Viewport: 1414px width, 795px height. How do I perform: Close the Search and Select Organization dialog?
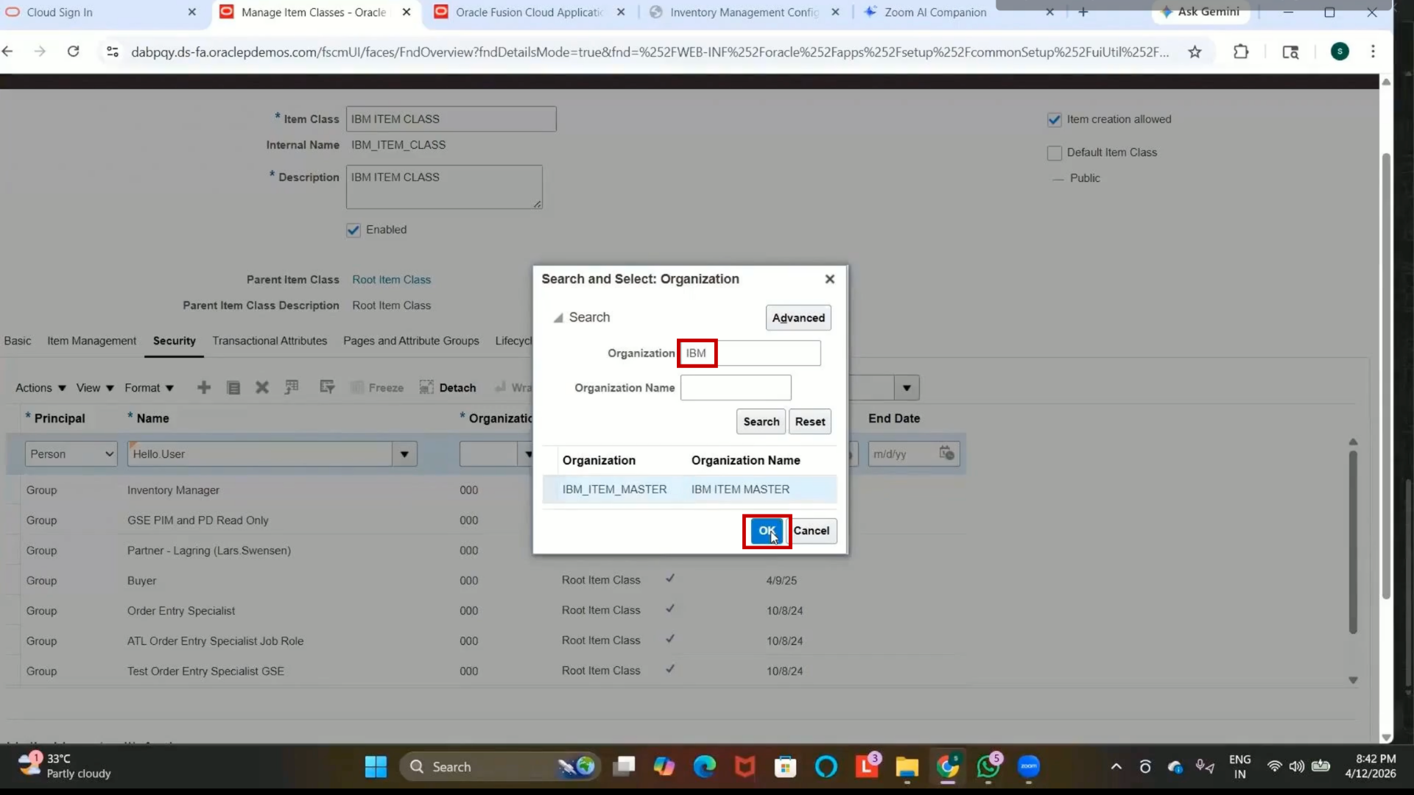tap(830, 279)
